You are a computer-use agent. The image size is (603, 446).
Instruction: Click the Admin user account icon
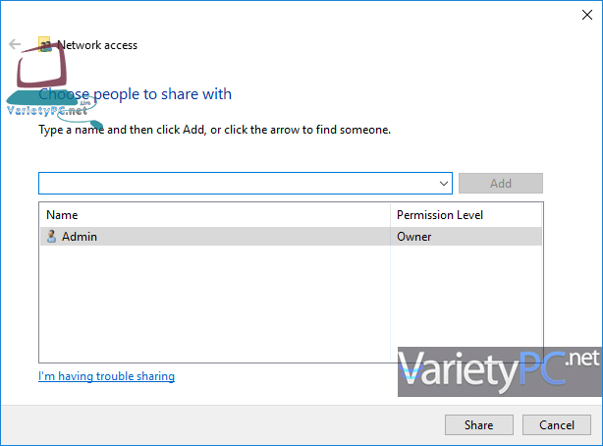pyautogui.click(x=51, y=236)
